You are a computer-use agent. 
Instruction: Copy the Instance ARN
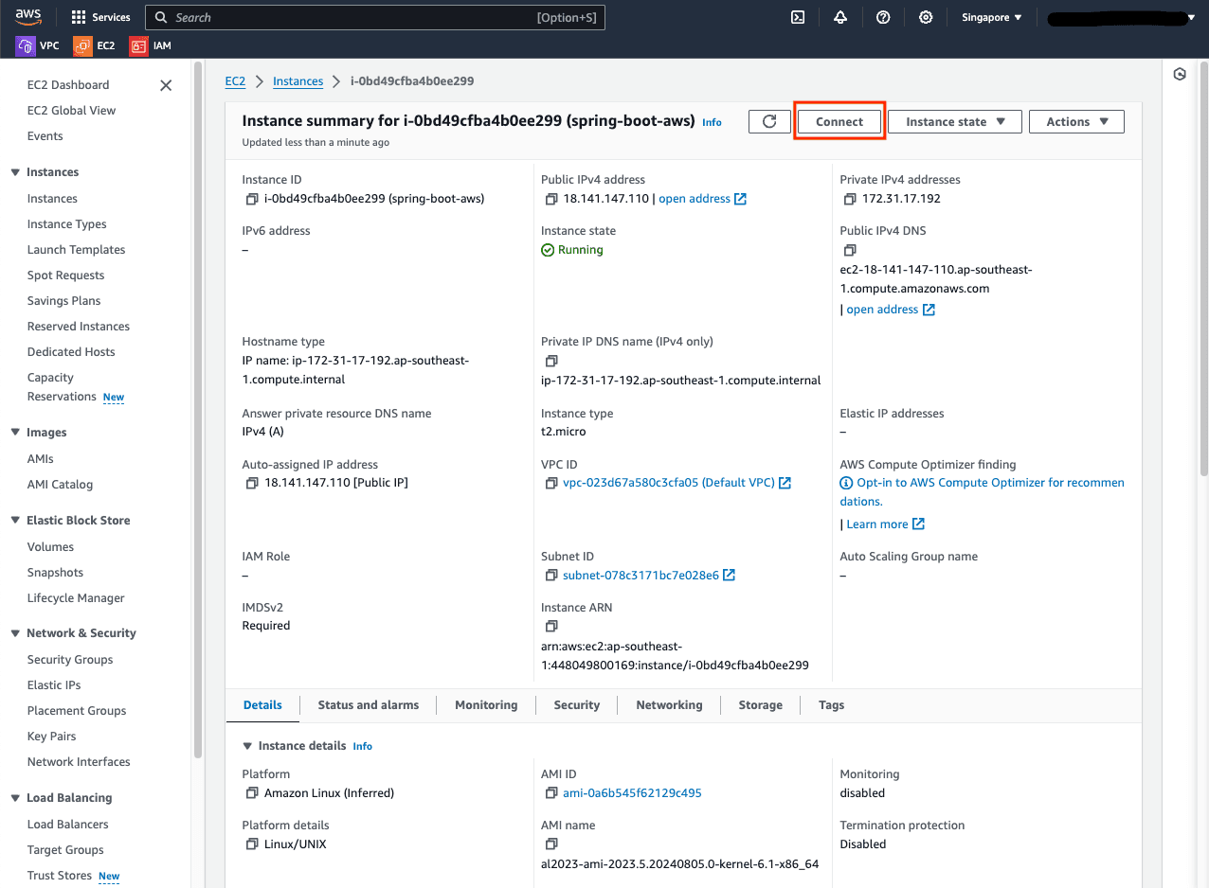tap(551, 627)
